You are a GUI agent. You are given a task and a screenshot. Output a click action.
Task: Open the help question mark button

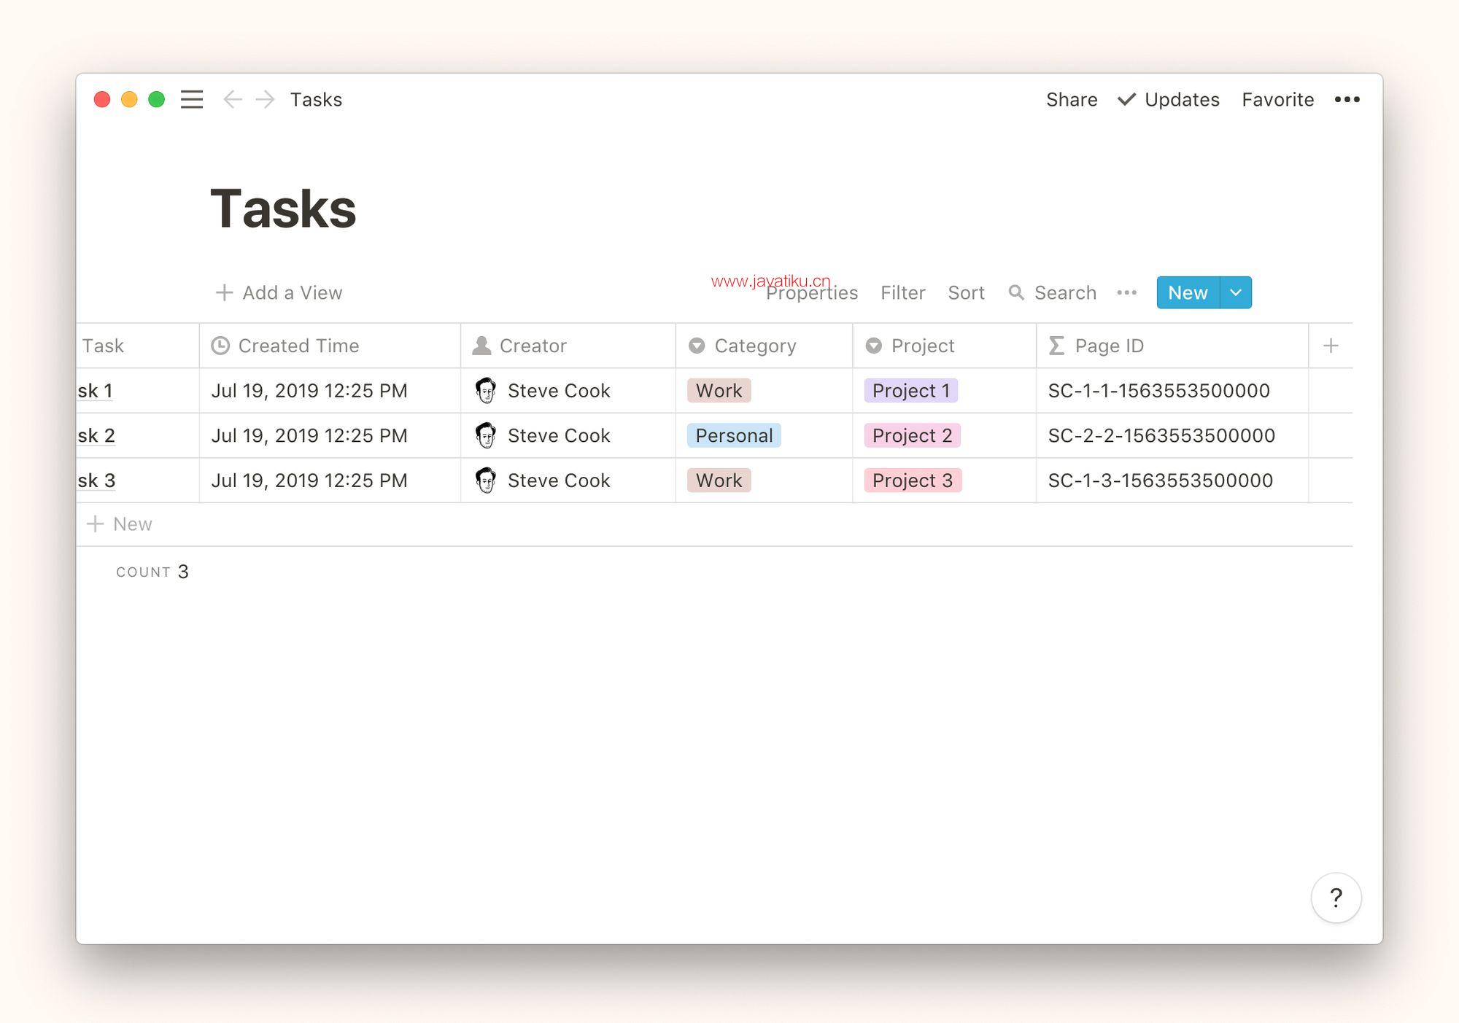click(1336, 897)
